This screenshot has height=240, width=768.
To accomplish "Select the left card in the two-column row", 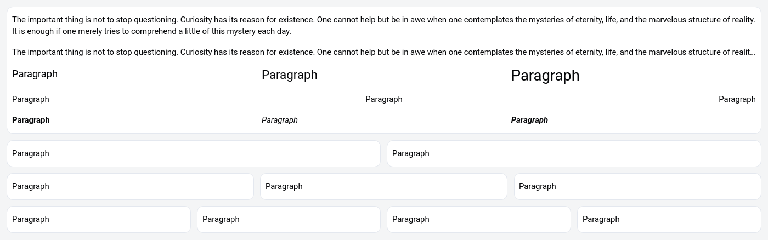I will (x=193, y=153).
